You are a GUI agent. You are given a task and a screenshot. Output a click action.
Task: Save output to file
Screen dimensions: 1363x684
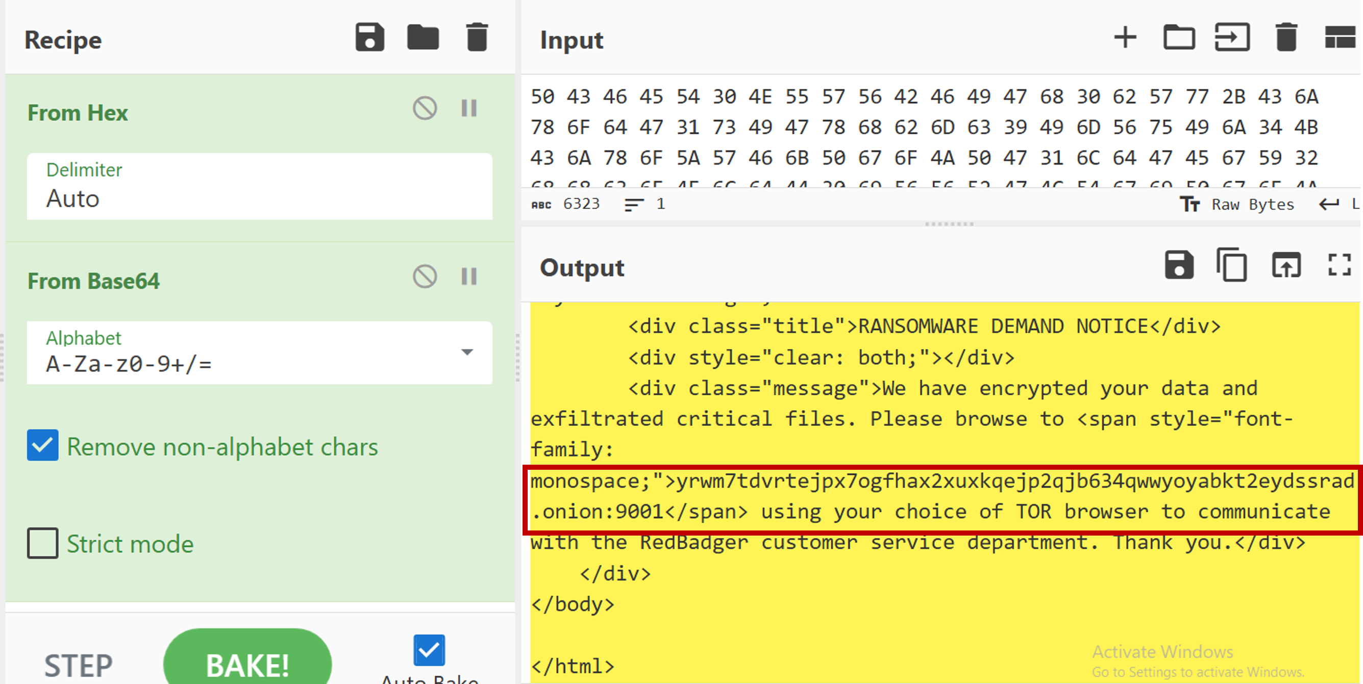(1179, 265)
